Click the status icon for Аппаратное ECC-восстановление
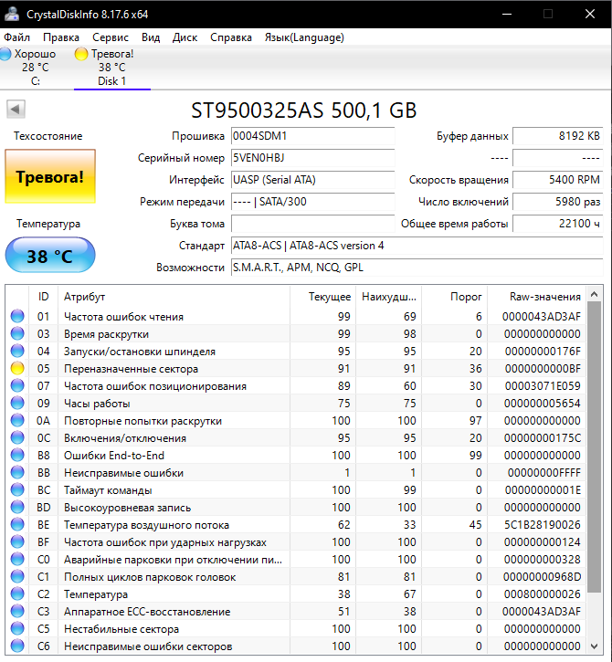This screenshot has height=662, width=612. pyautogui.click(x=17, y=612)
